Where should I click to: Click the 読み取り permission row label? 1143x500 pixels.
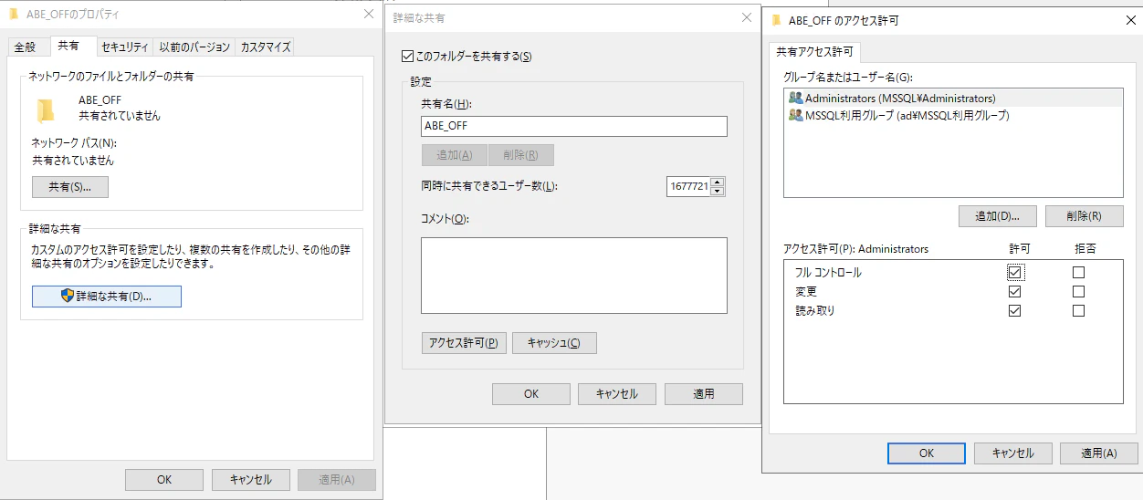815,311
